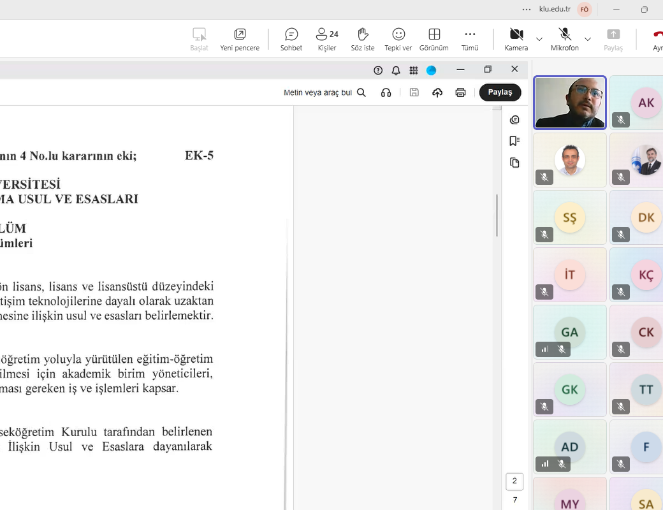Select the SŞ participant tile
This screenshot has height=510, width=663.
(570, 217)
